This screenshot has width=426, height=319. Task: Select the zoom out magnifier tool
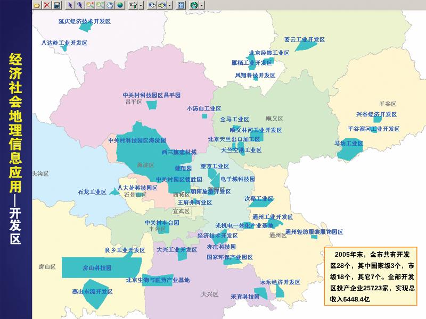[100, 5]
